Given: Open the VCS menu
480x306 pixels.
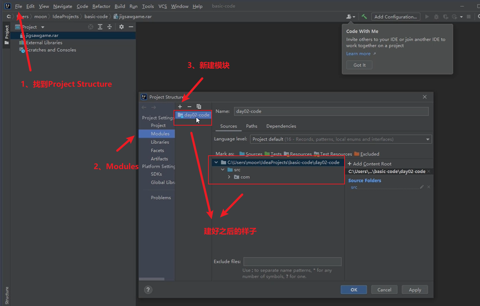Looking at the screenshot, I should coord(163,6).
